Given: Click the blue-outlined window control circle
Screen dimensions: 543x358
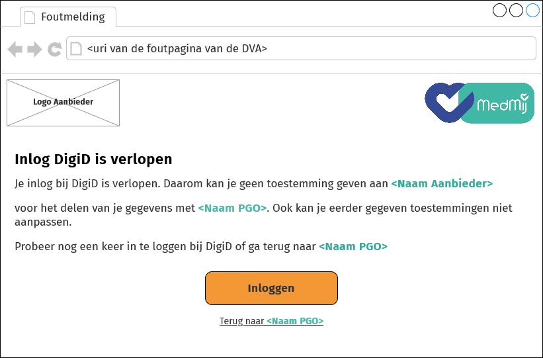Looking at the screenshot, I should tap(532, 11).
